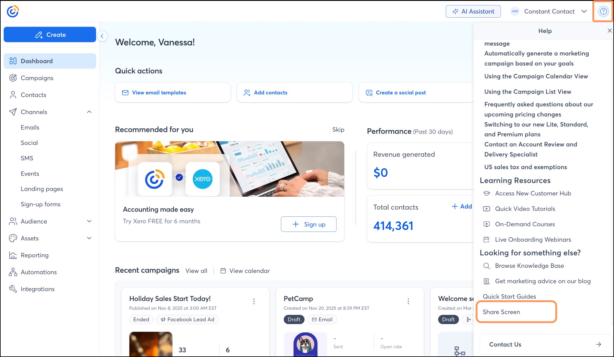The height and width of the screenshot is (357, 614).
Task: Open Switching to Lite, Standard, Premium plans article
Action: tap(536, 129)
